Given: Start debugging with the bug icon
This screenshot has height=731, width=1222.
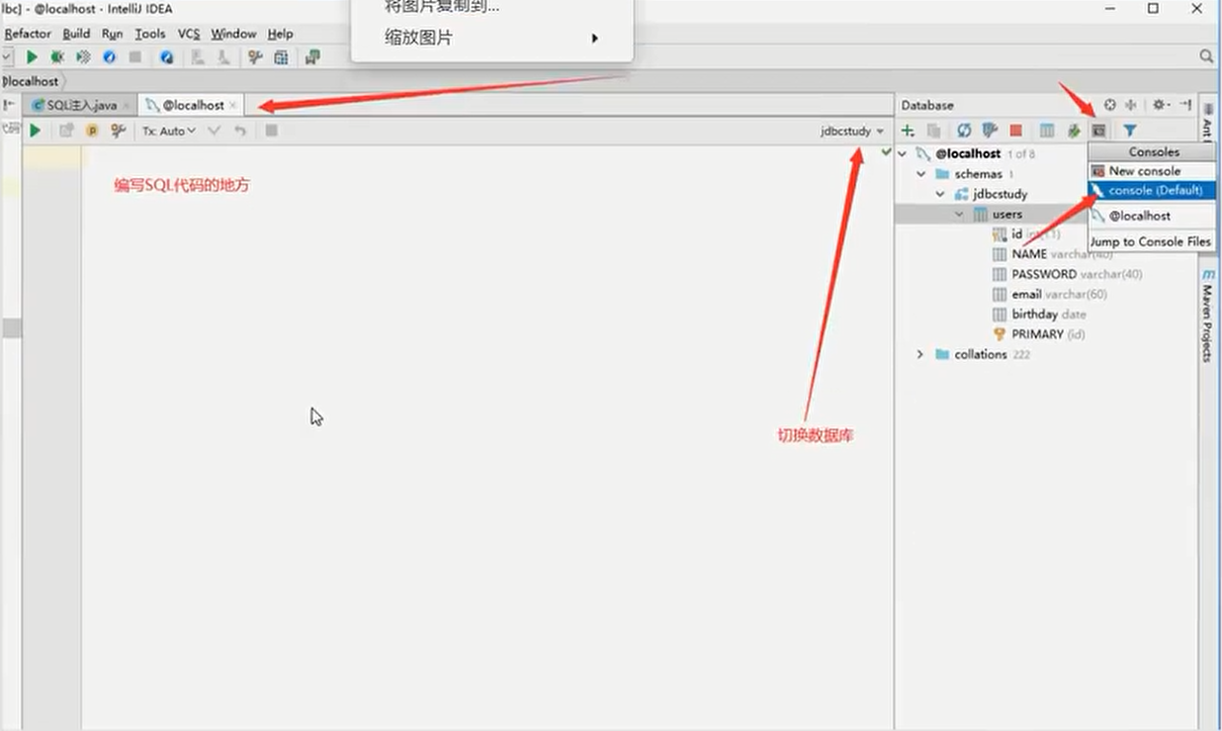Looking at the screenshot, I should pos(57,57).
